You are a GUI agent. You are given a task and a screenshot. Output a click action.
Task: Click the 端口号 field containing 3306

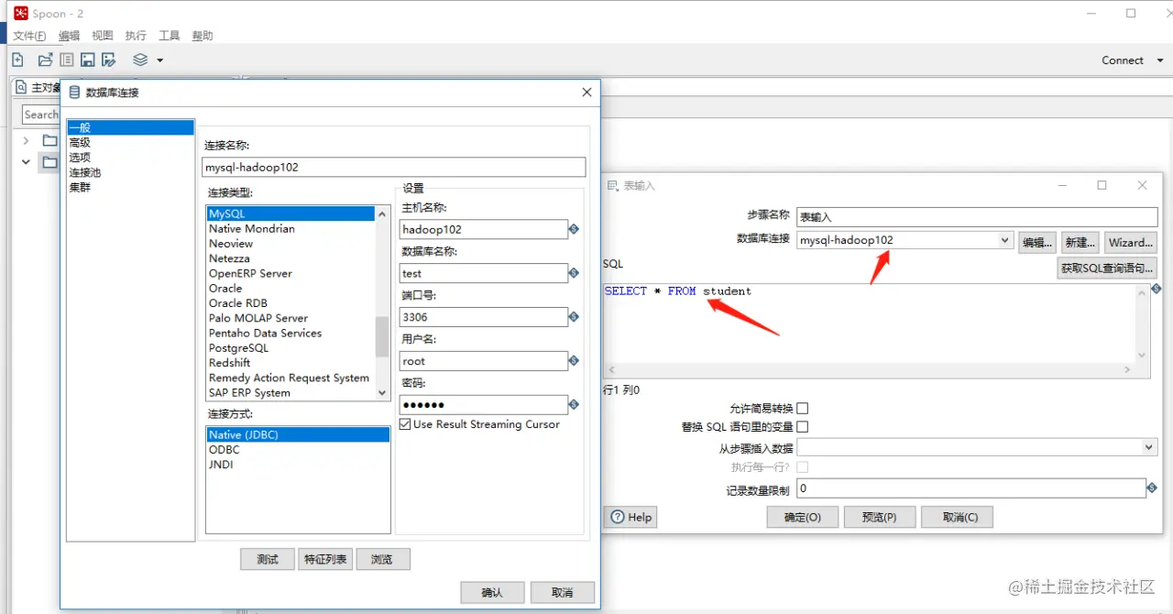point(484,317)
